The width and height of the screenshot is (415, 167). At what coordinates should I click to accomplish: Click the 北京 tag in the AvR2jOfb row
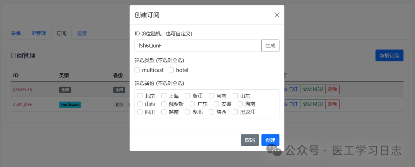[x=120, y=105]
